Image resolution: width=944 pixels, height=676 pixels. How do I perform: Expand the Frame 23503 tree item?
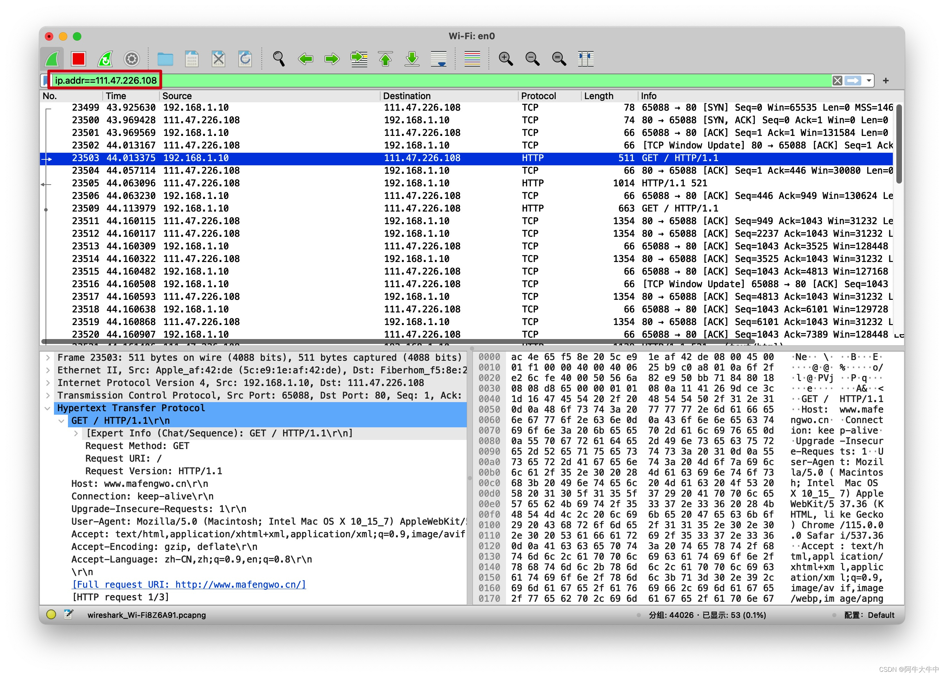point(48,358)
